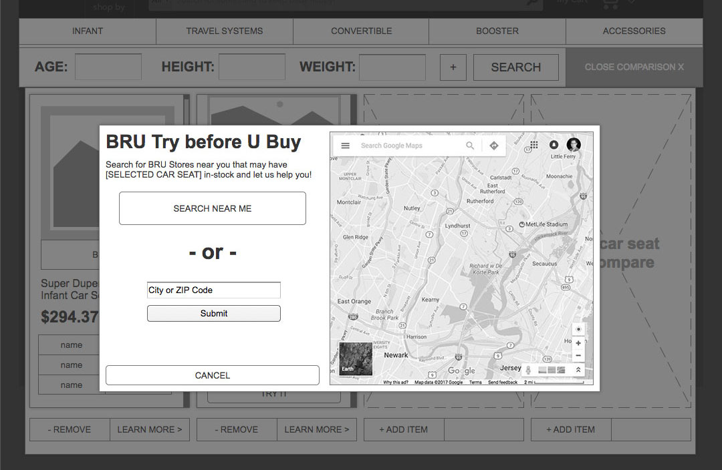The image size is (722, 470).
Task: Zoom out on the map with minus
Action: tap(578, 356)
